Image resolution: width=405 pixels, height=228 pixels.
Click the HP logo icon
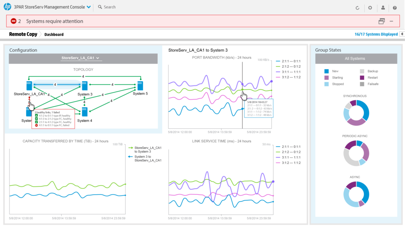(x=7, y=7)
